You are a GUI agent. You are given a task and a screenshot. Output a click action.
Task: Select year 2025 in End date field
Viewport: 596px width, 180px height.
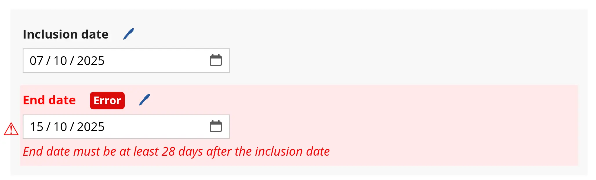pyautogui.click(x=90, y=127)
